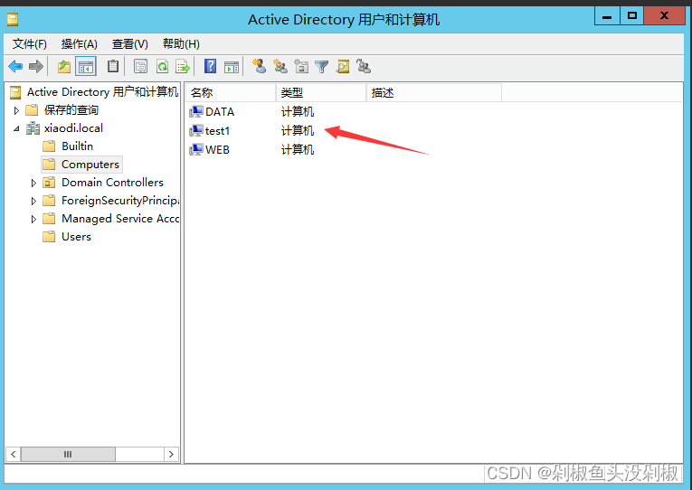
Task: Open the 帮助(H) menu
Action: tap(182, 44)
